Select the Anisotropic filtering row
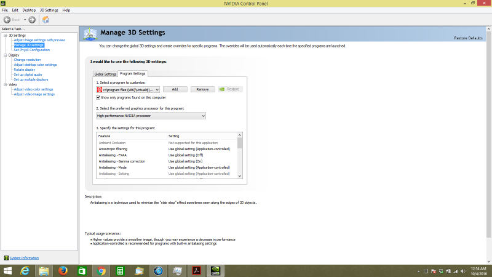Screen dimensions: 492x277 coord(167,149)
